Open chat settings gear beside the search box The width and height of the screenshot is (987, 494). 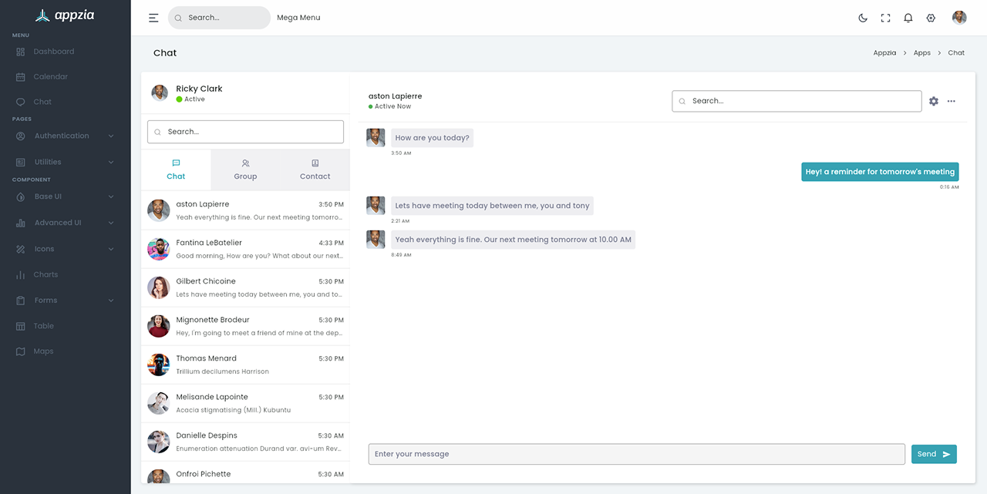[934, 101]
